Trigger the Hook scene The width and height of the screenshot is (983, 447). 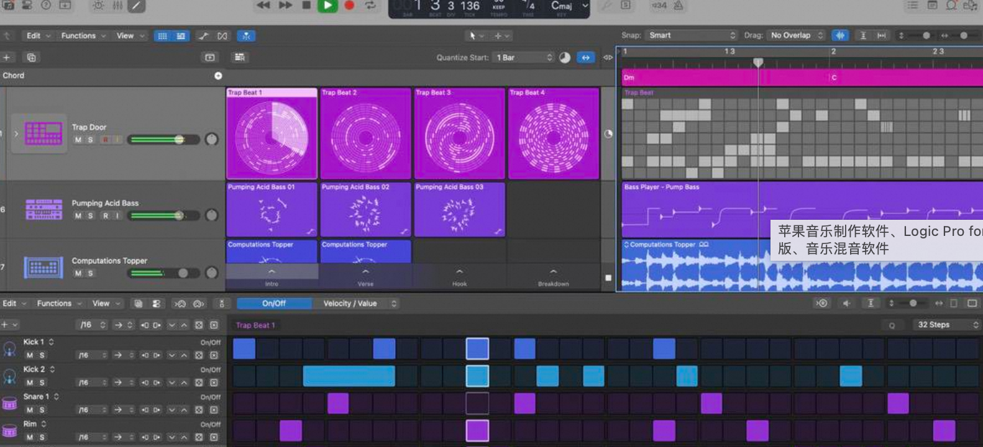(x=459, y=277)
